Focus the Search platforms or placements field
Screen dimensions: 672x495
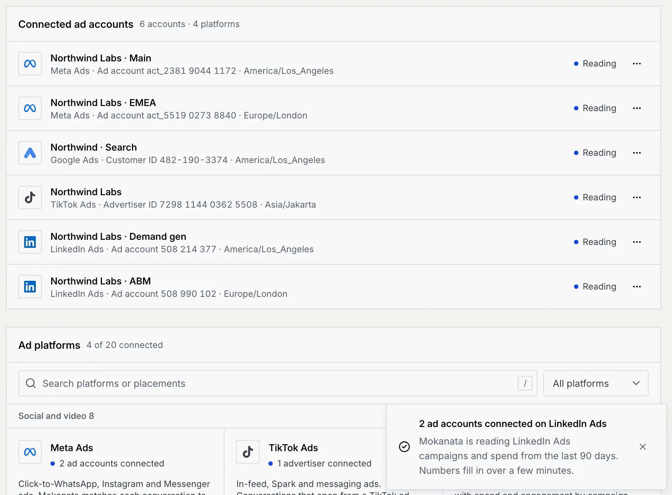pyautogui.click(x=278, y=383)
